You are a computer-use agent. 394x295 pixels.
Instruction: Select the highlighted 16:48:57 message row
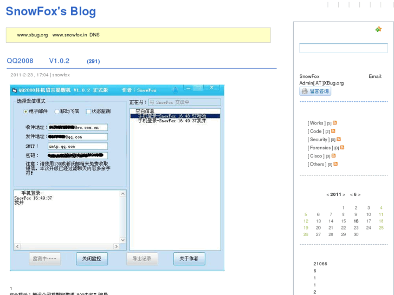click(x=175, y=116)
